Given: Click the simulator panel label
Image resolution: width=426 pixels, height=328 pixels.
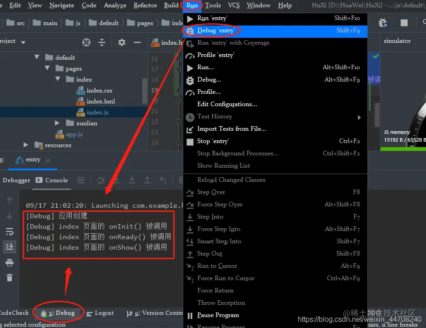Looking at the screenshot, I should point(397,41).
